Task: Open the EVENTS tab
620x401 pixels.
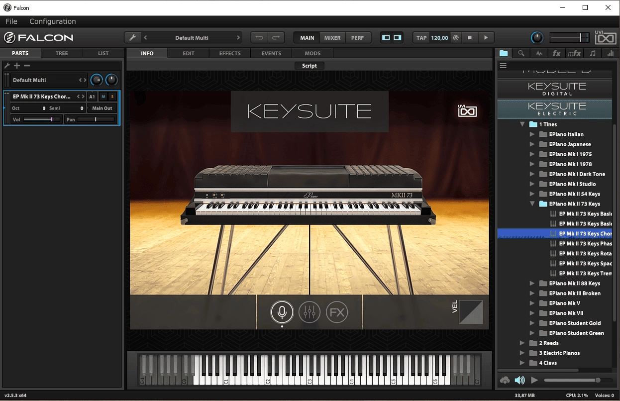Action: point(271,53)
